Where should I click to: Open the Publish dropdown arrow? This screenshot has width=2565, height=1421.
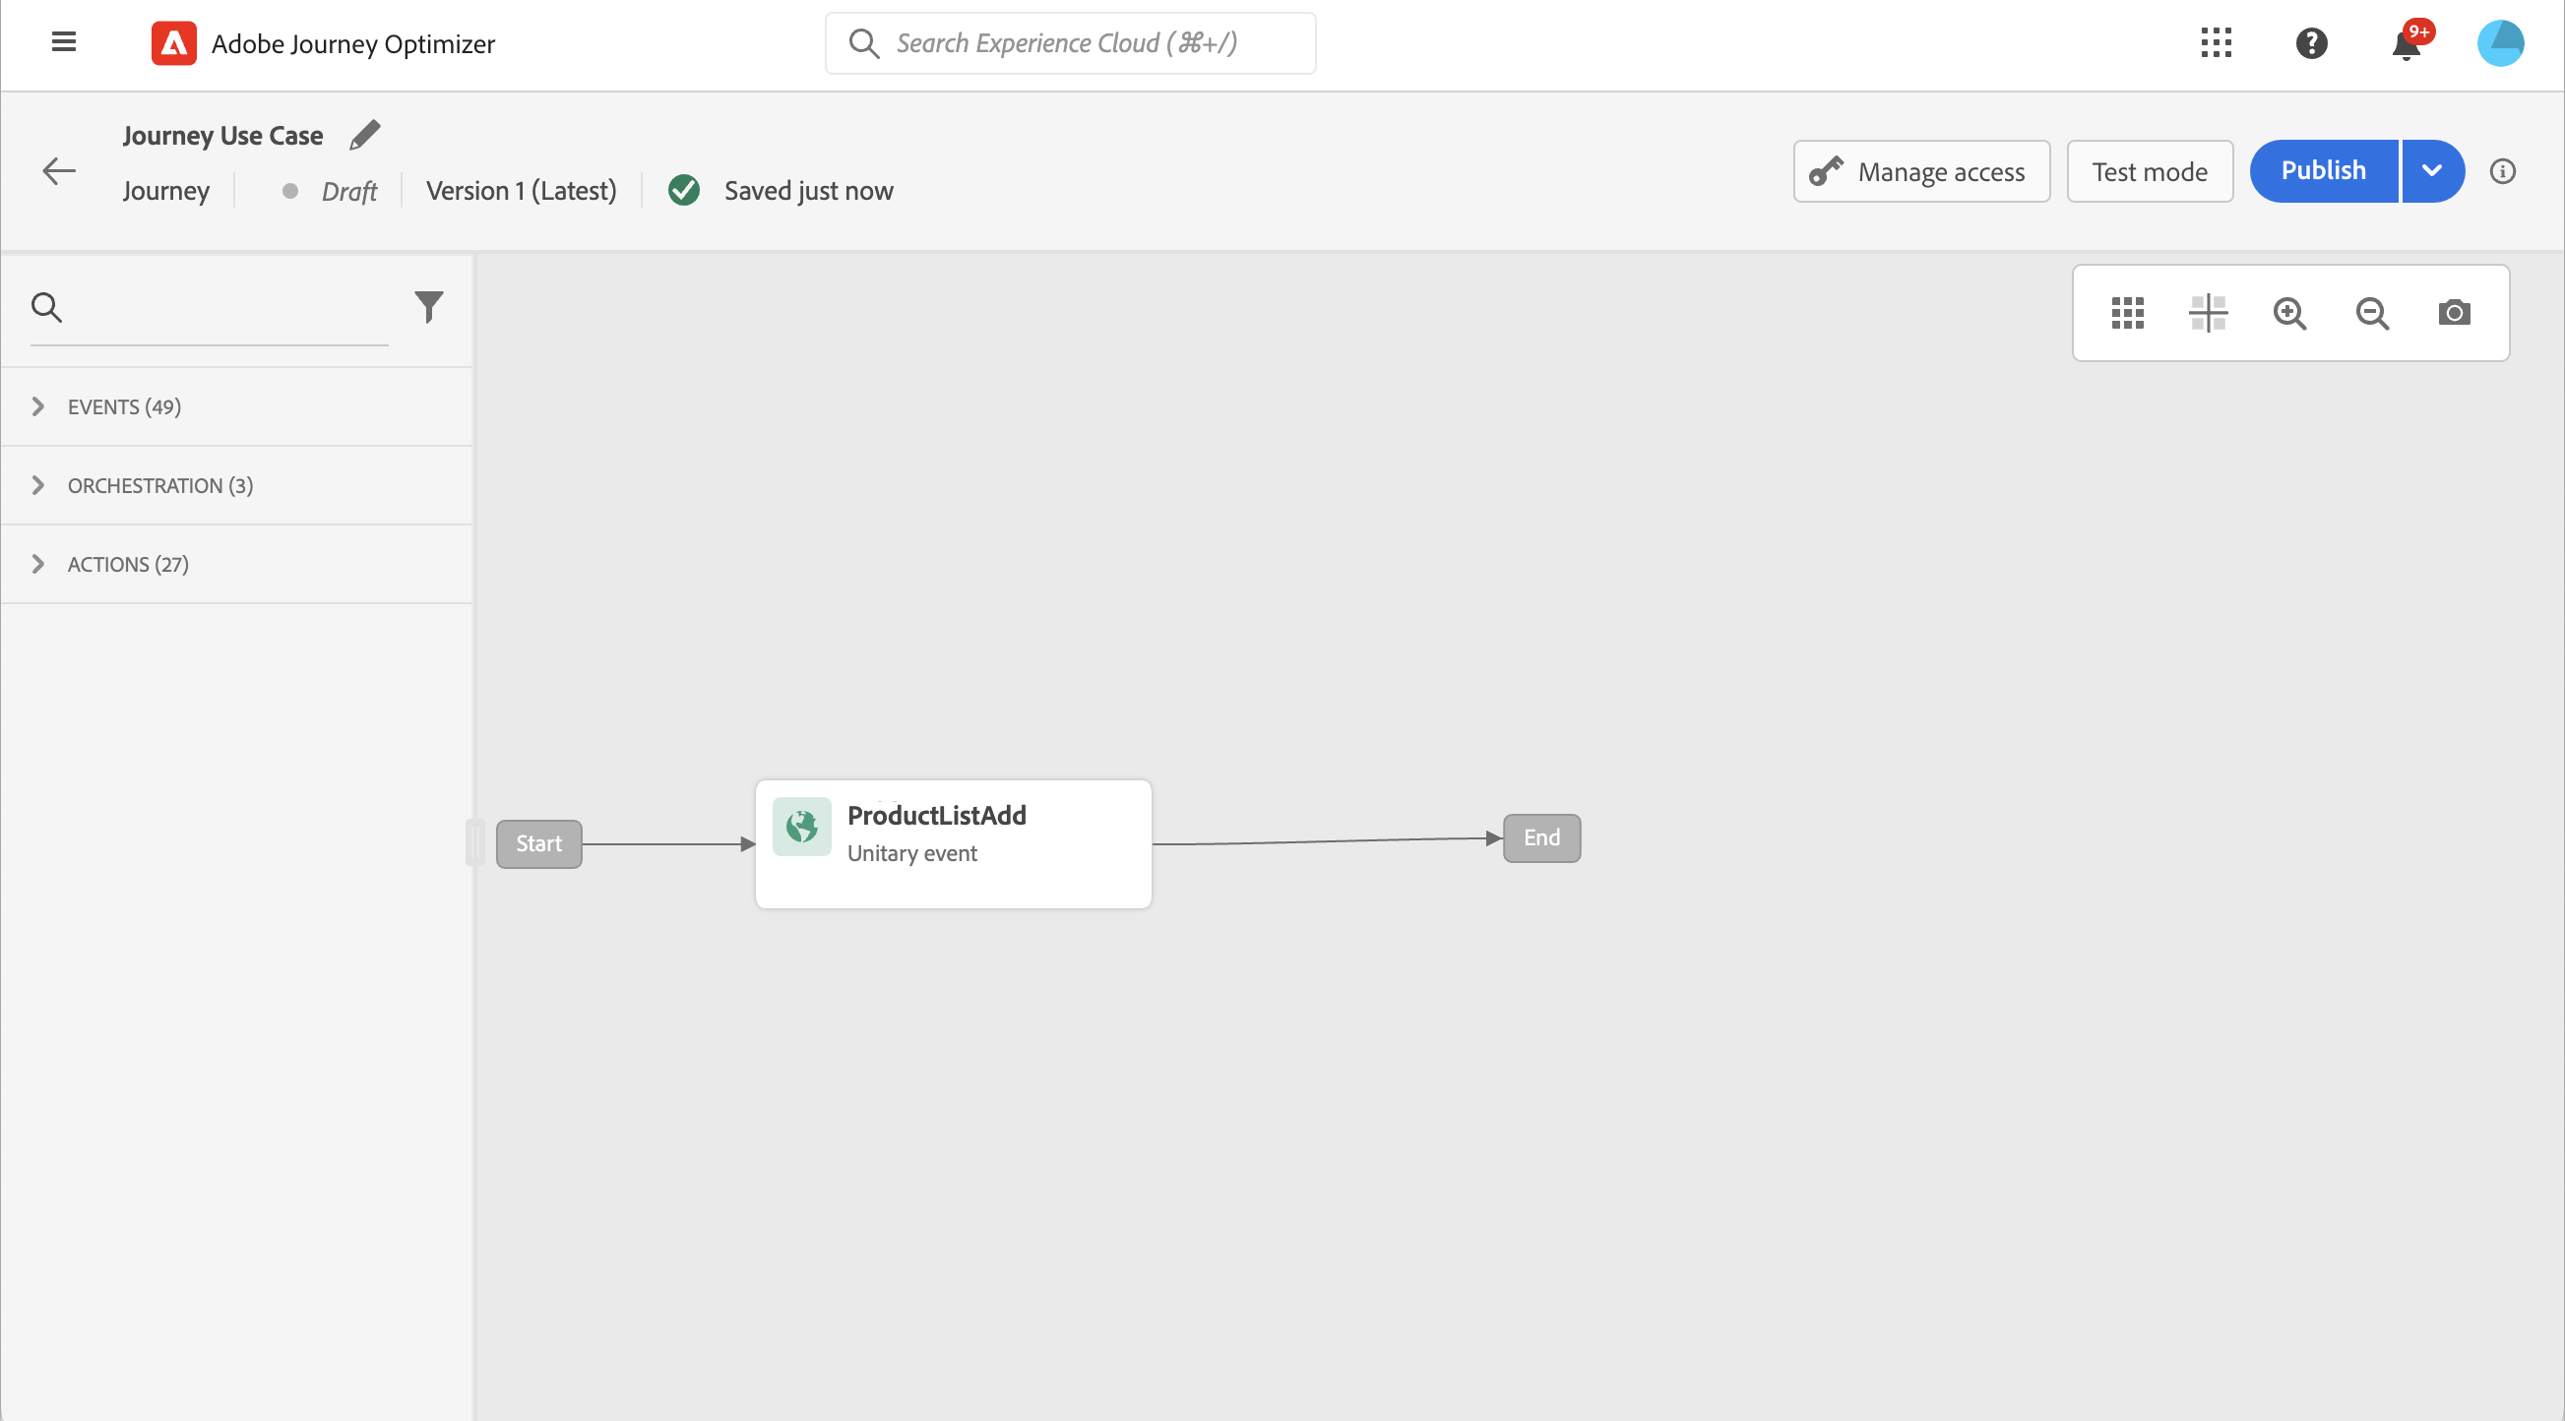coord(2431,171)
